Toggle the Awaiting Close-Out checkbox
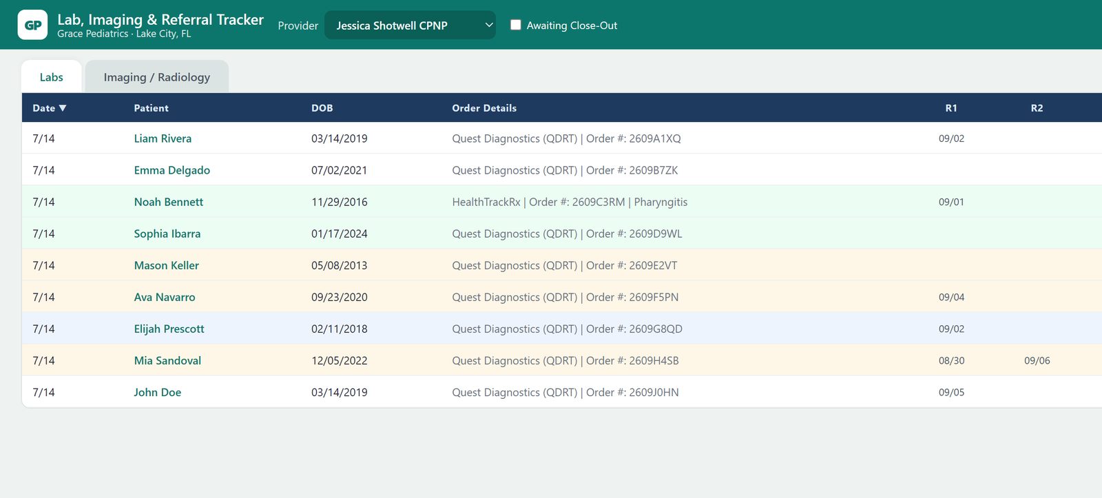1102x498 pixels. [x=515, y=25]
